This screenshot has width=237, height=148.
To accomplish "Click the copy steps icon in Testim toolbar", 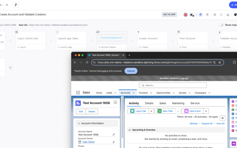I will (x=215, y=15).
